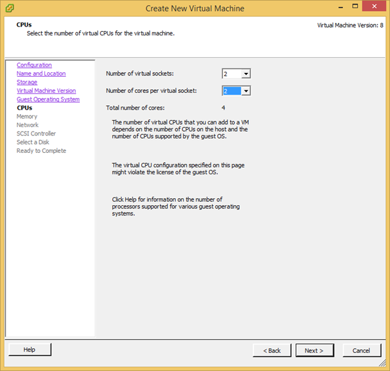Click the Back button

pos(272,350)
